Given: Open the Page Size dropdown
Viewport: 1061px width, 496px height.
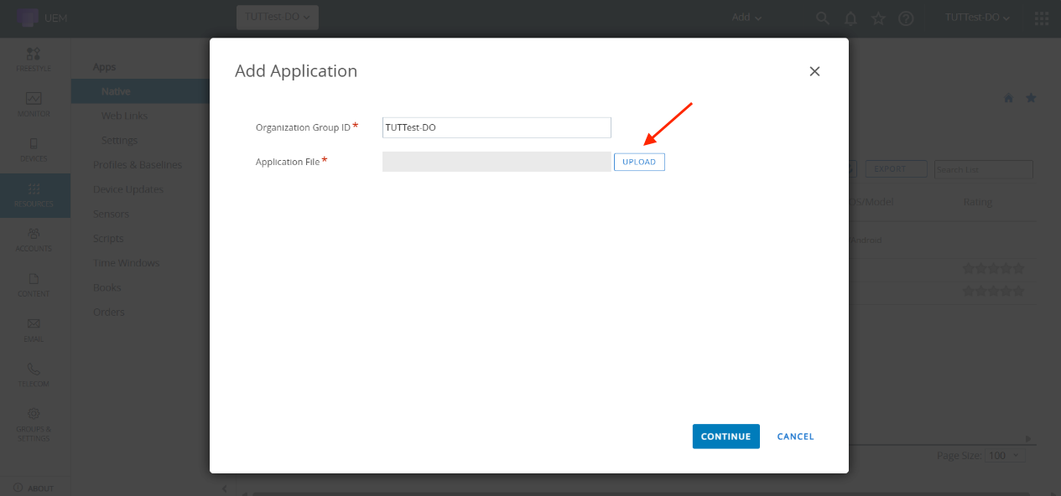Looking at the screenshot, I should (x=1006, y=455).
